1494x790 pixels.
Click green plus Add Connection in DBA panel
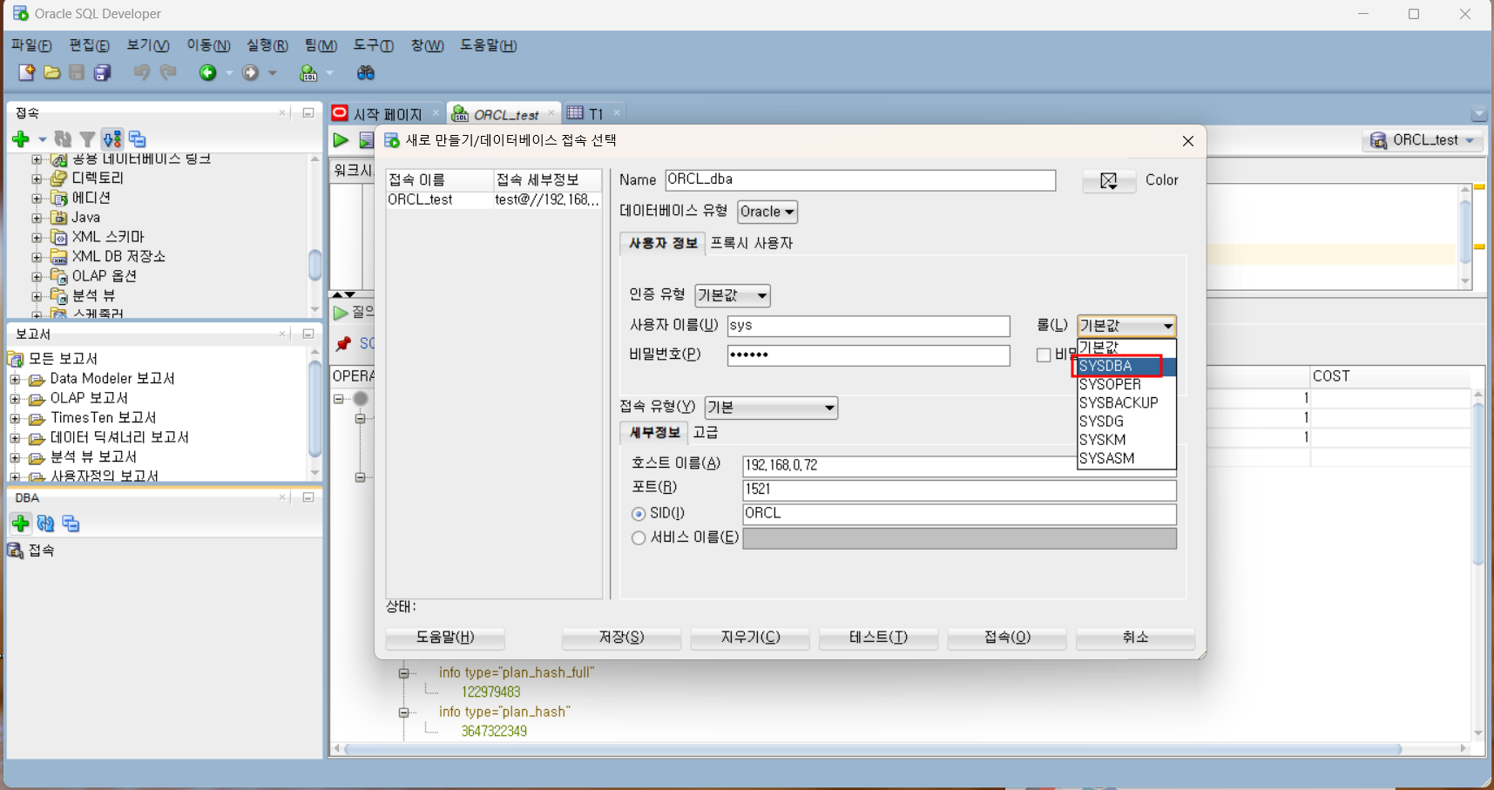[21, 523]
